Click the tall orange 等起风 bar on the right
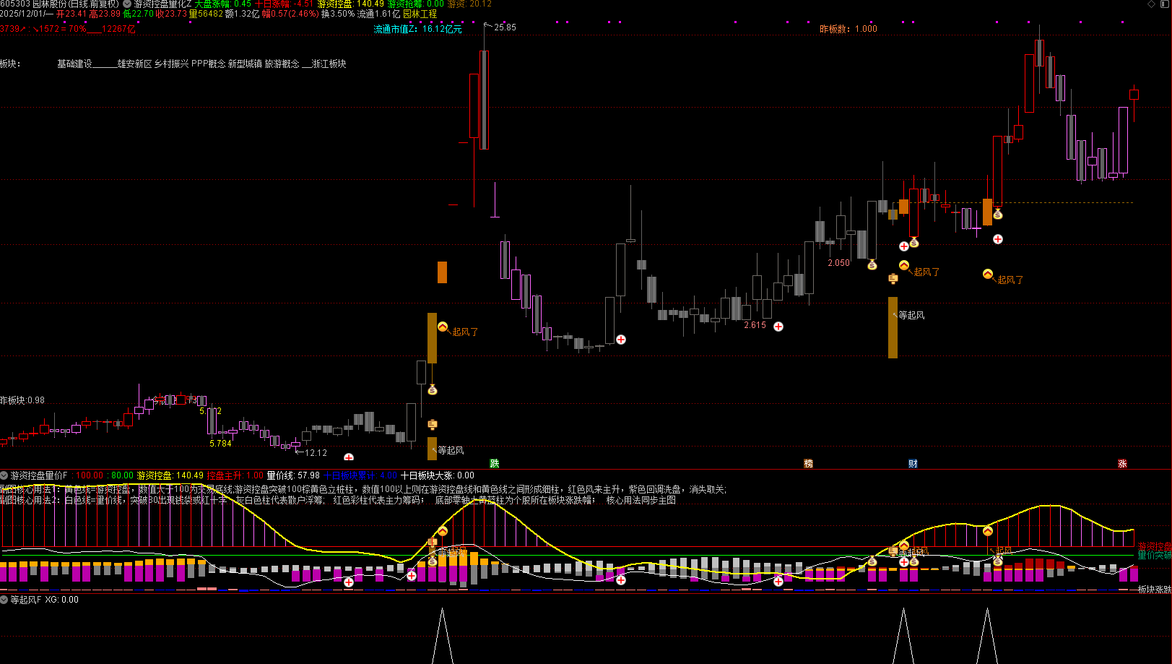 pyautogui.click(x=893, y=327)
